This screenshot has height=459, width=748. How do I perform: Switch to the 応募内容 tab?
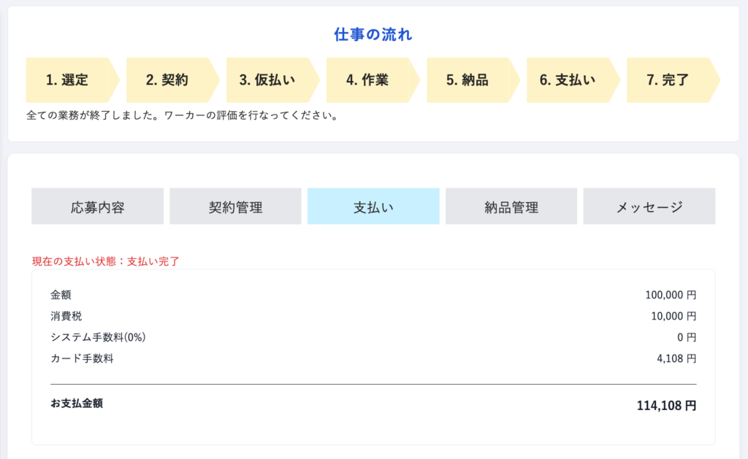tap(97, 207)
